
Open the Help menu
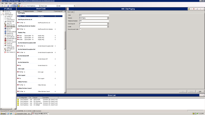(19, 3)
